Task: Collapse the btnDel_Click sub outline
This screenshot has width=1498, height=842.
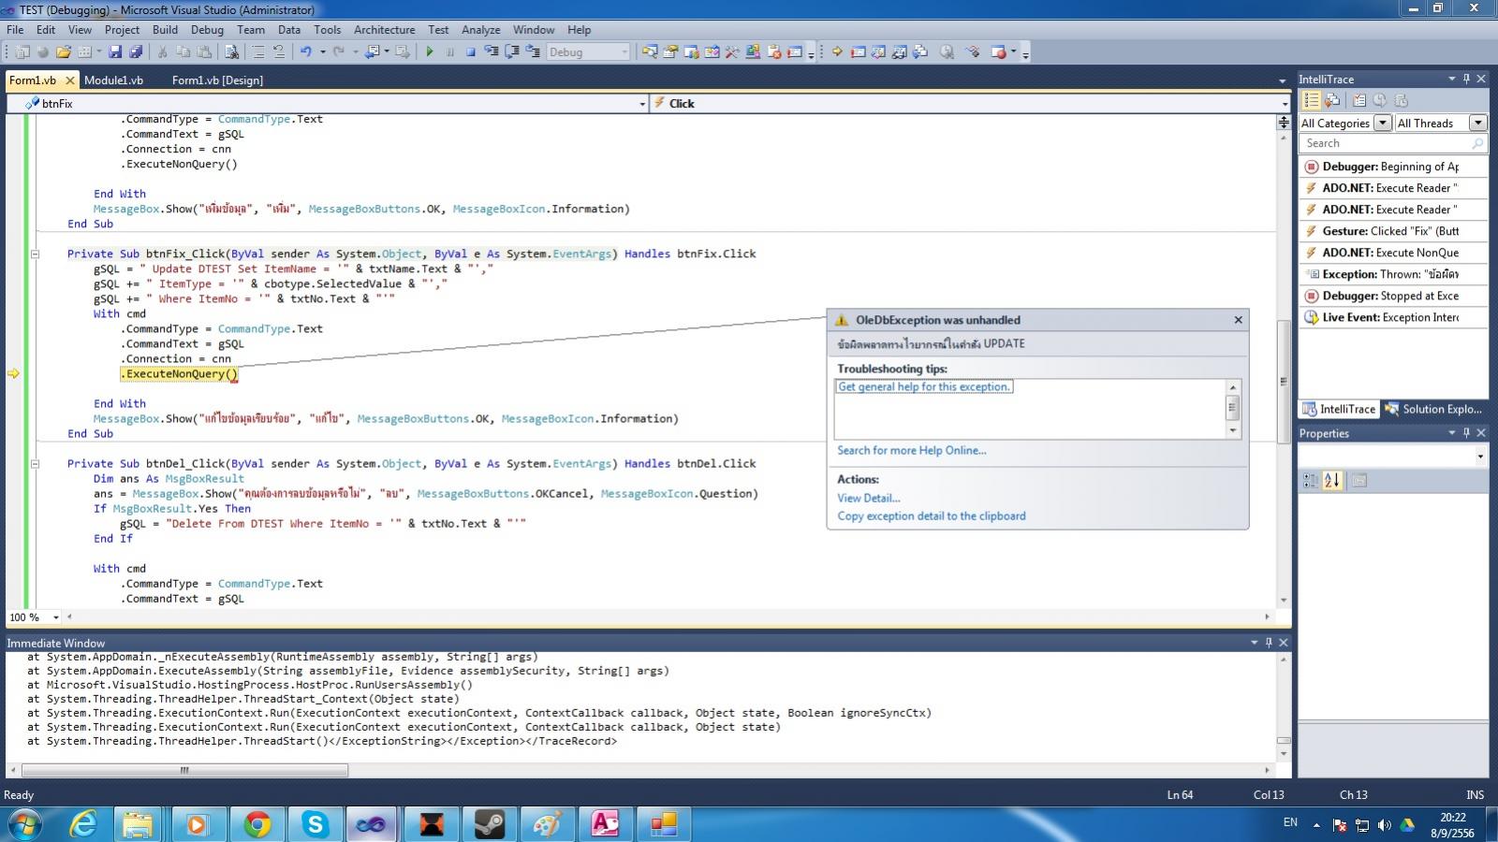Action: click(x=36, y=463)
